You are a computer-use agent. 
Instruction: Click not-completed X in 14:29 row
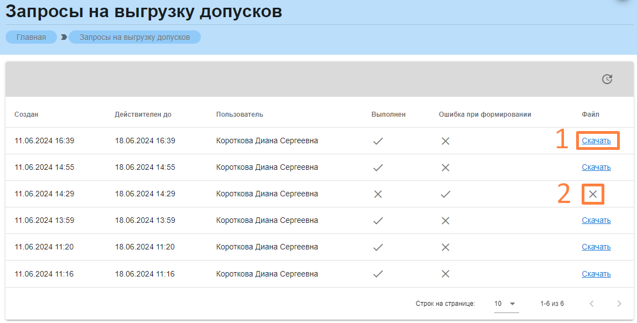(x=378, y=194)
